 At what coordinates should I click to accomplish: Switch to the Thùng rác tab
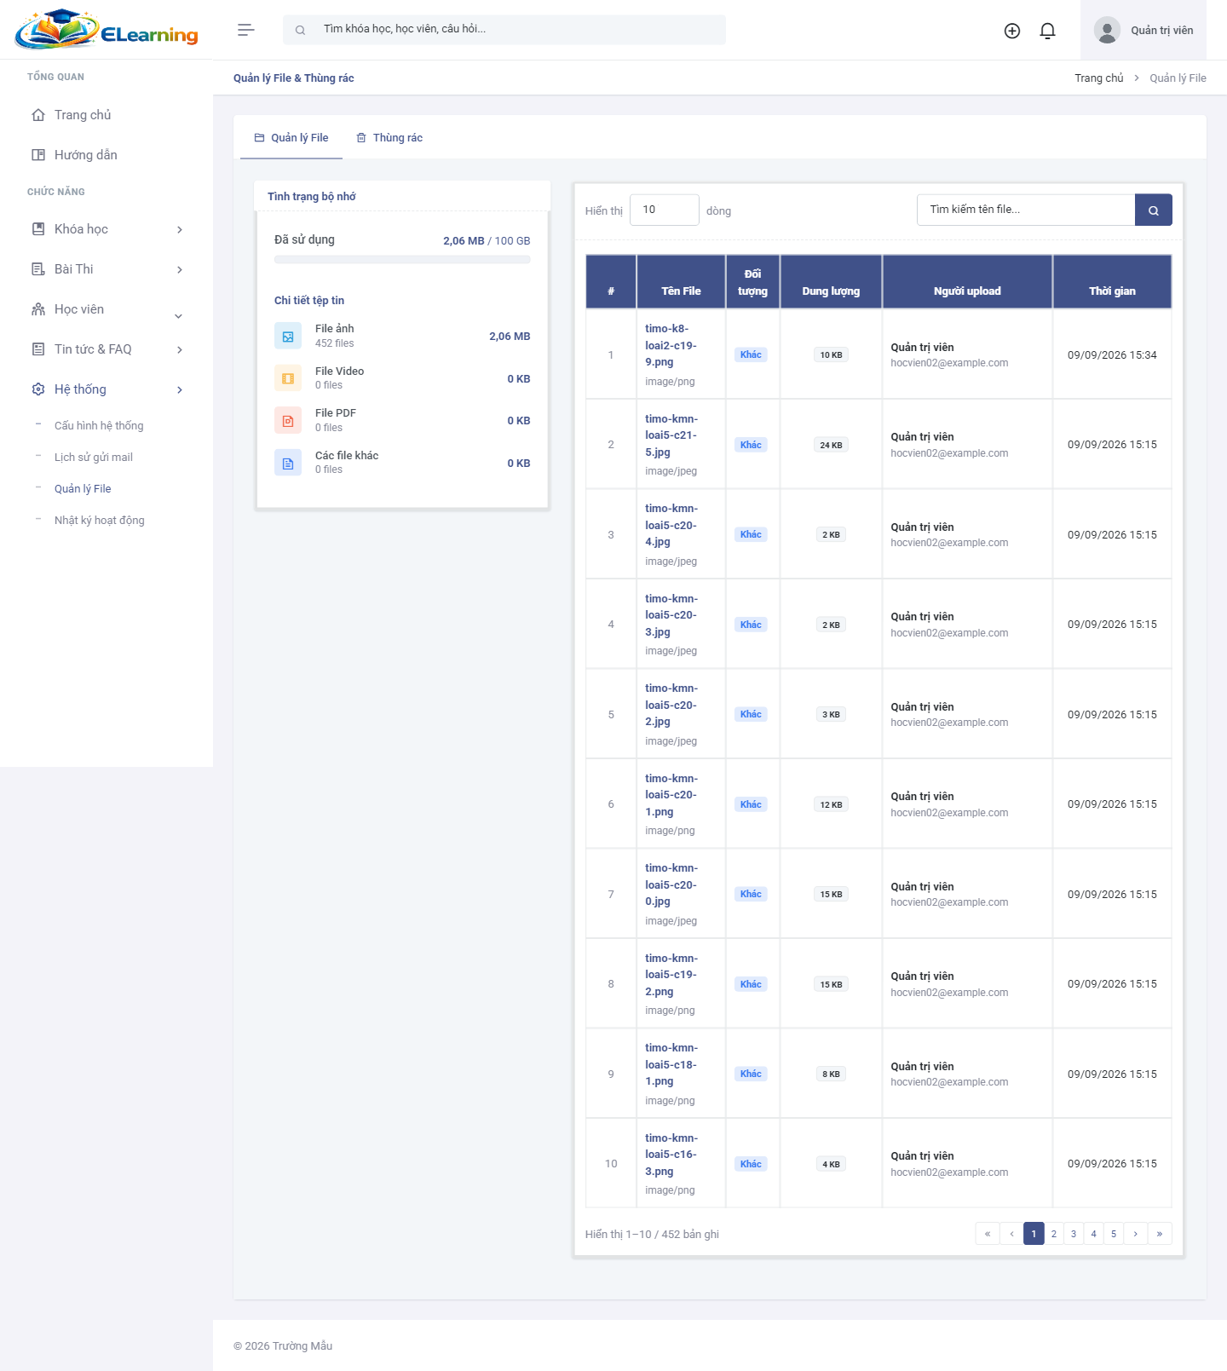click(389, 138)
